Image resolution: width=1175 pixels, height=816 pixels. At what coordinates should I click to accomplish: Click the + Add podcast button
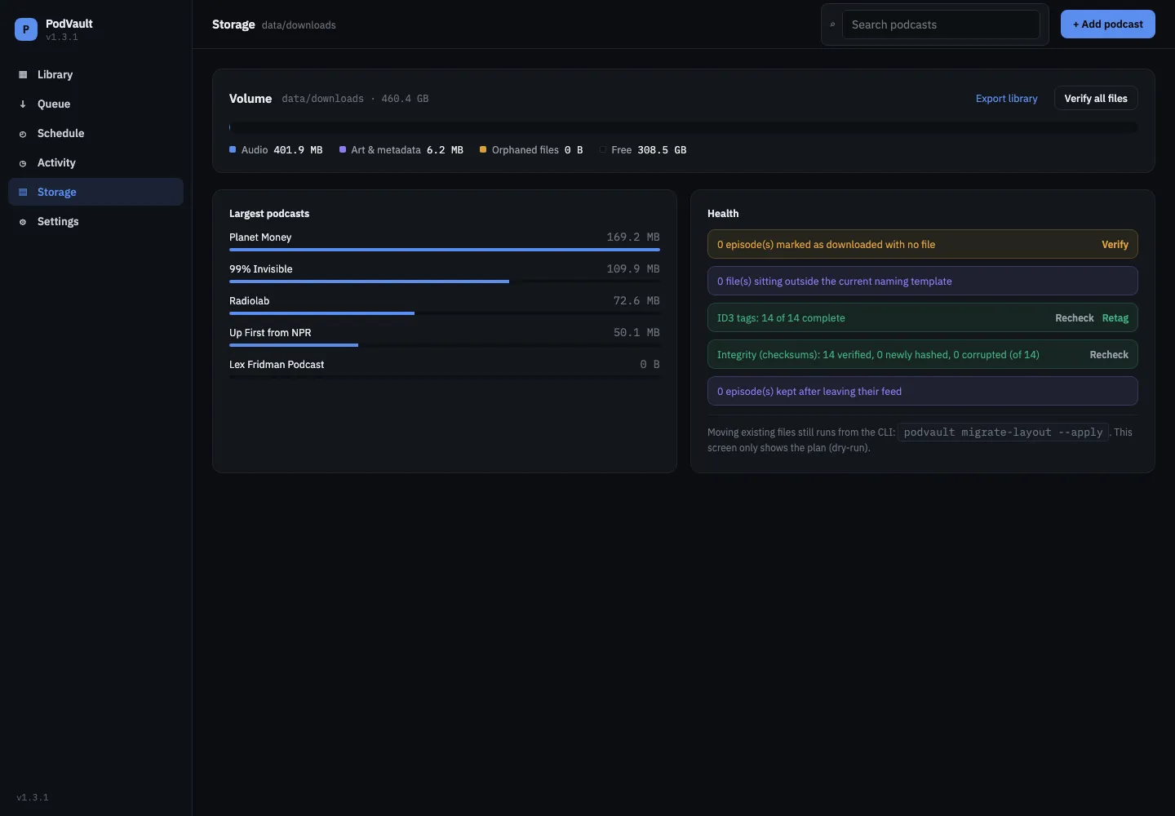[1107, 24]
